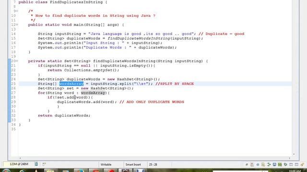Click the string "Java language is good ,its so good .. good"
Viewport: 307px width, 172px height.
(141, 34)
